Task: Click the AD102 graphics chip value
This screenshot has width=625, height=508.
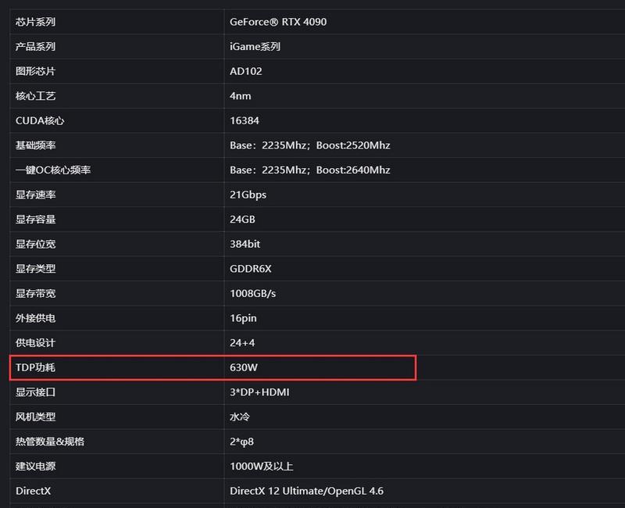Action: click(246, 71)
